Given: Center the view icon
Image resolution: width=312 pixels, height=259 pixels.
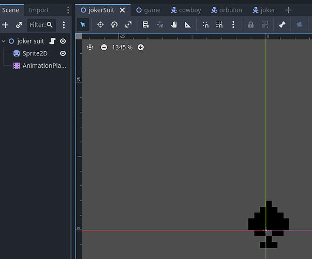Looking at the screenshot, I should pos(90,48).
